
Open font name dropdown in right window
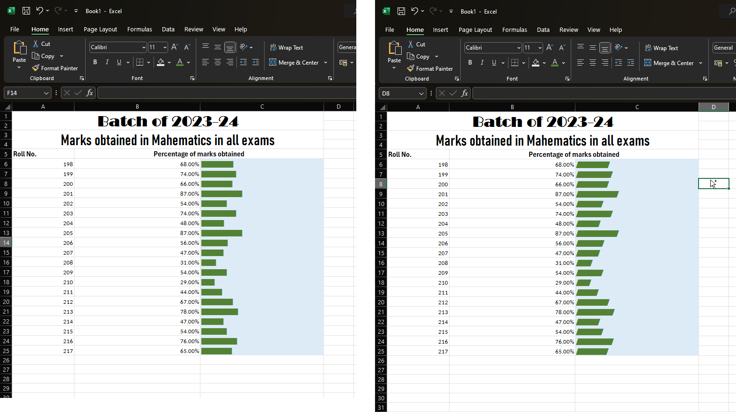point(518,48)
